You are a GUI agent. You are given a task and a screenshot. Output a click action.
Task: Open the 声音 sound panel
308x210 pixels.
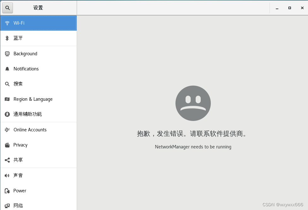point(38,175)
